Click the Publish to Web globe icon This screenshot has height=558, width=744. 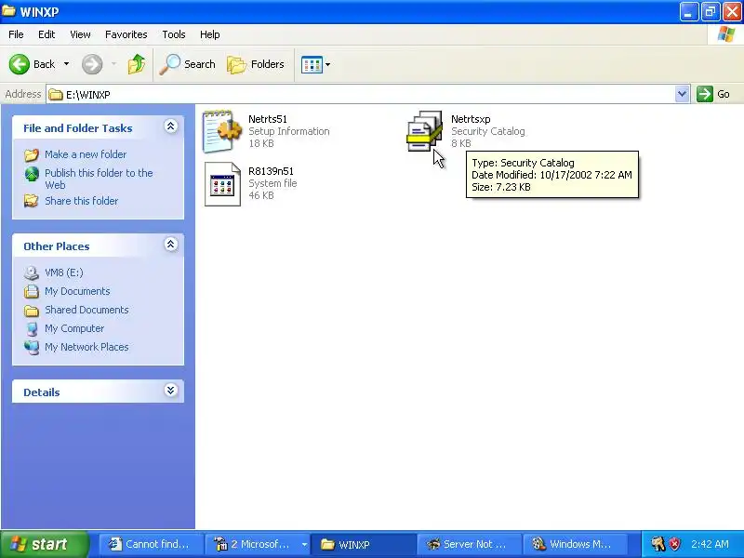coord(32,174)
